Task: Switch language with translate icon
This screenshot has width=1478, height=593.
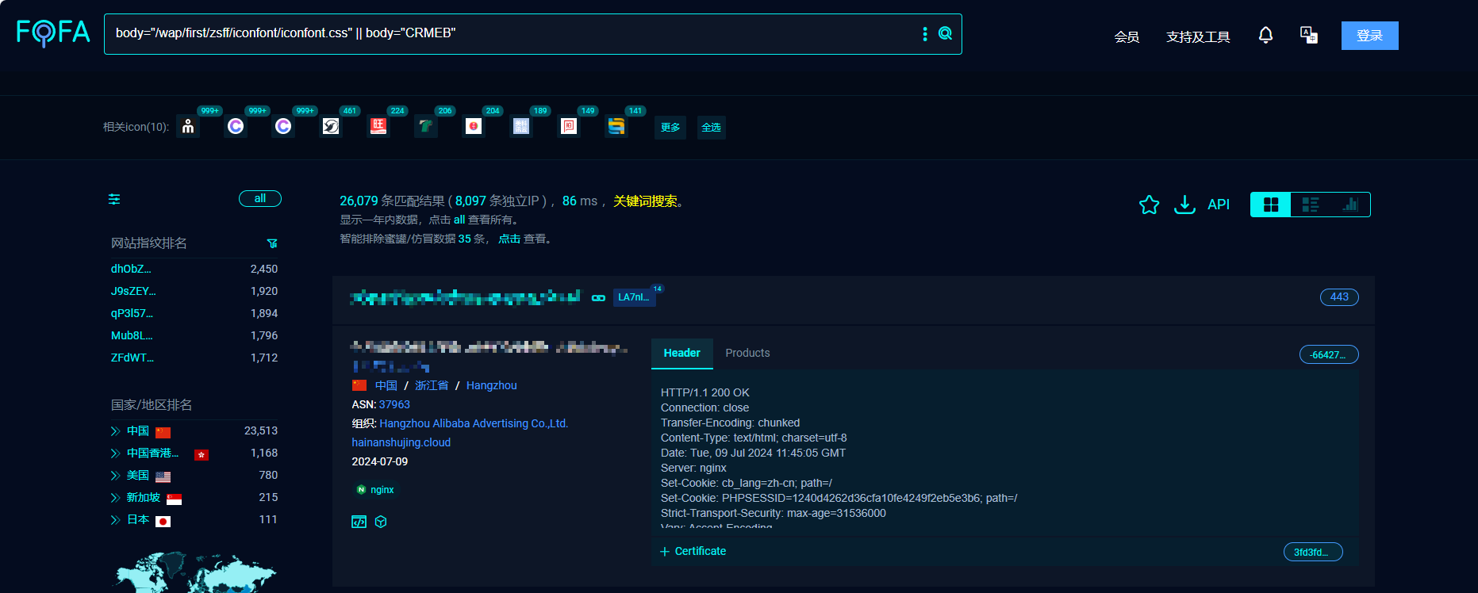Action: 1309,35
